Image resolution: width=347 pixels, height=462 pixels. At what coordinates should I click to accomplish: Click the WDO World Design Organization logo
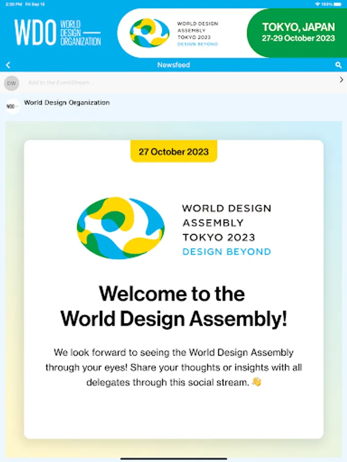[58, 32]
